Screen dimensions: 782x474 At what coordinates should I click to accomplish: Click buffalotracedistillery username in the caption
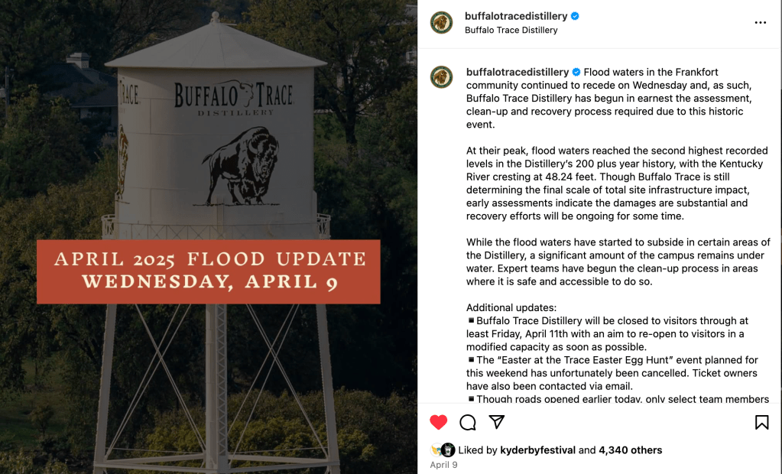click(518, 72)
